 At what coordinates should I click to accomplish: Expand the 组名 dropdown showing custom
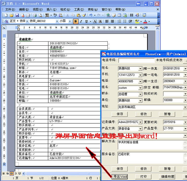tap(140, 88)
